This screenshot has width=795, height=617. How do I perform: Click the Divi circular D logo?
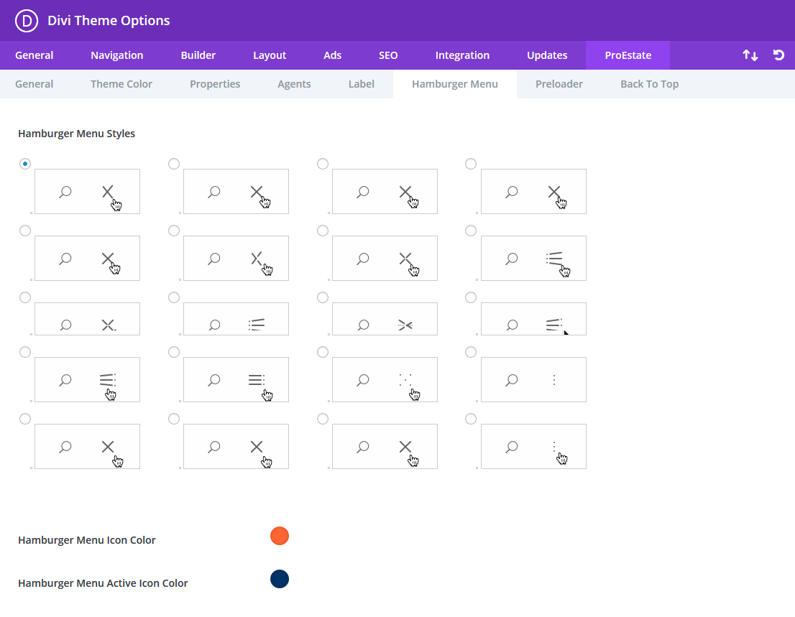[x=27, y=21]
